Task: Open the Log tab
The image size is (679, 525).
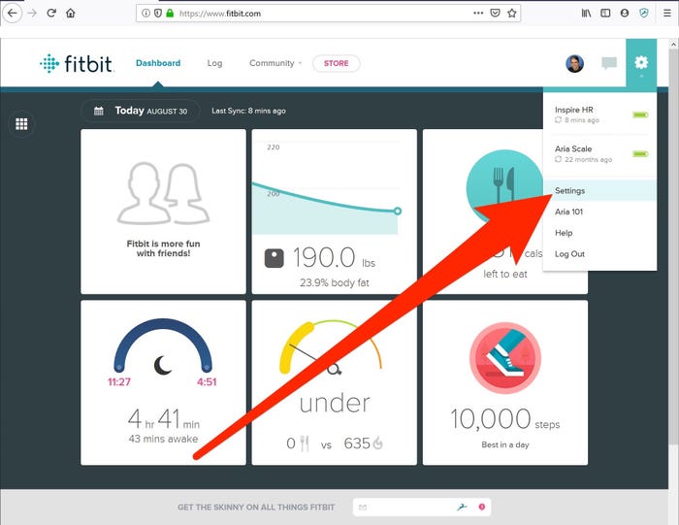Action: pyautogui.click(x=214, y=63)
